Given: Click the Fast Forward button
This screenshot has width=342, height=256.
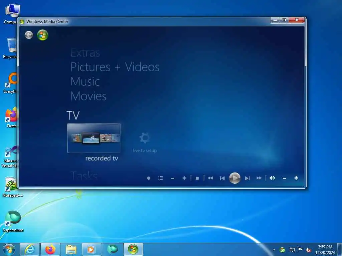Looking at the screenshot, I should point(259,178).
